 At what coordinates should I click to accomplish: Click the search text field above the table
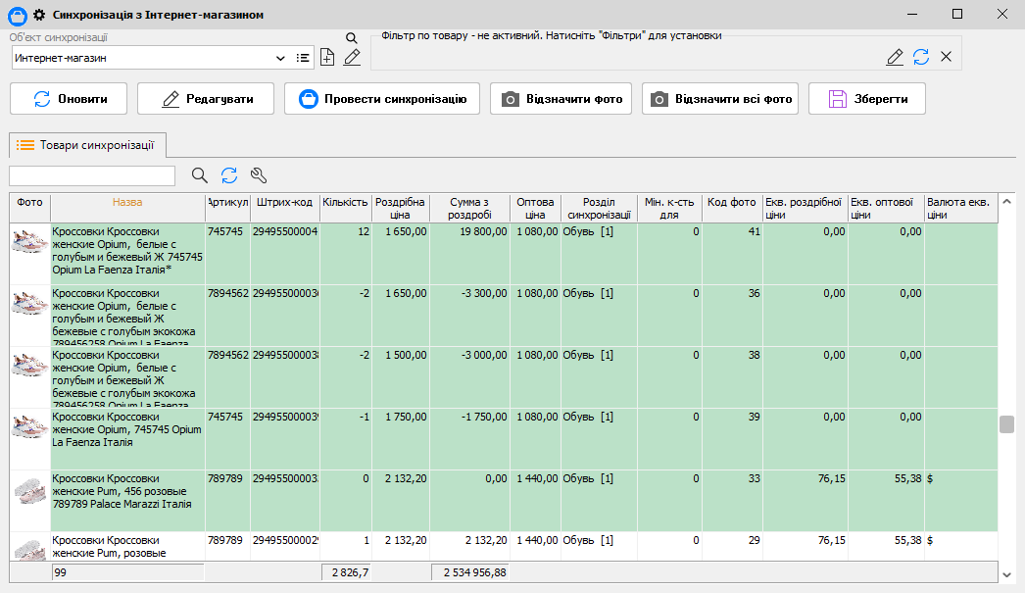click(92, 175)
